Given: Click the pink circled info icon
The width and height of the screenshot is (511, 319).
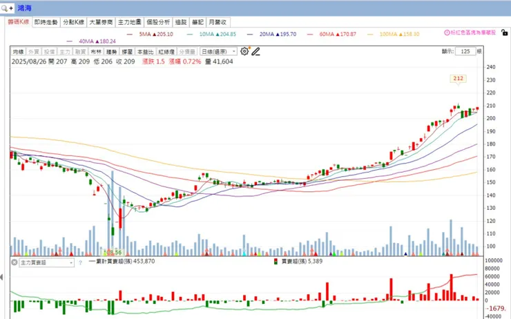Looking at the screenshot, I should 447,32.
